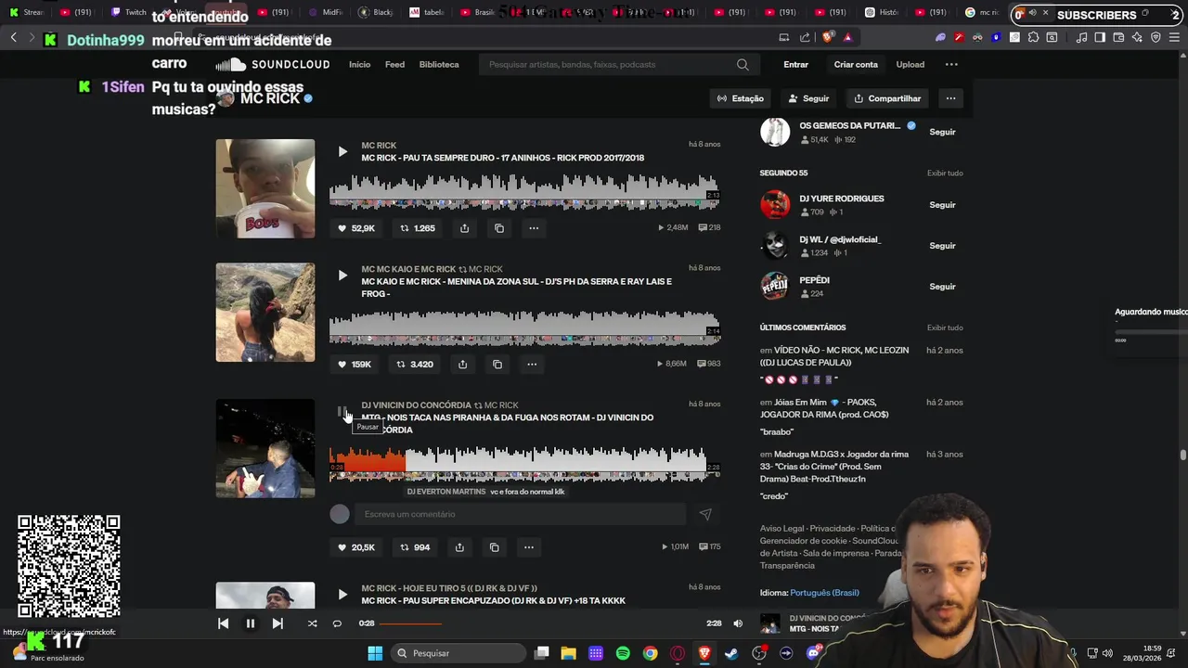1188x668 pixels.
Task: Click the Entrar sign-in button
Action: pos(795,64)
